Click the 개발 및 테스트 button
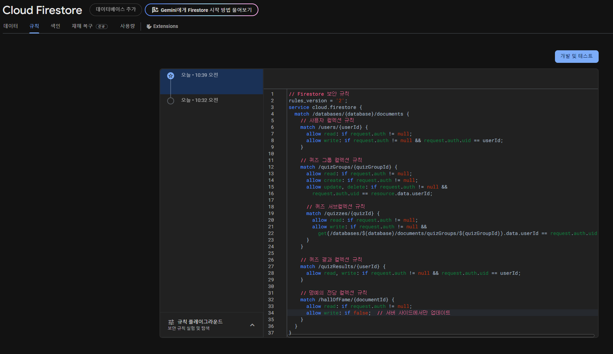613x354 pixels. point(577,57)
